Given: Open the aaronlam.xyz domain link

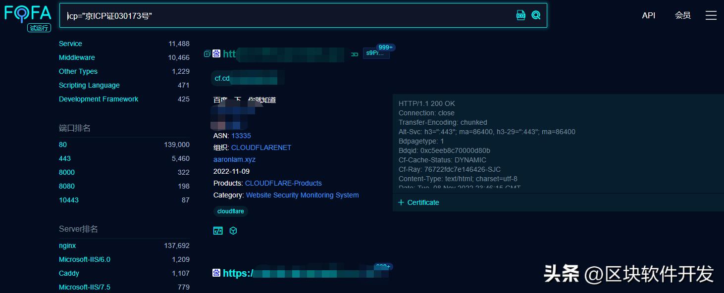Looking at the screenshot, I should point(234,159).
